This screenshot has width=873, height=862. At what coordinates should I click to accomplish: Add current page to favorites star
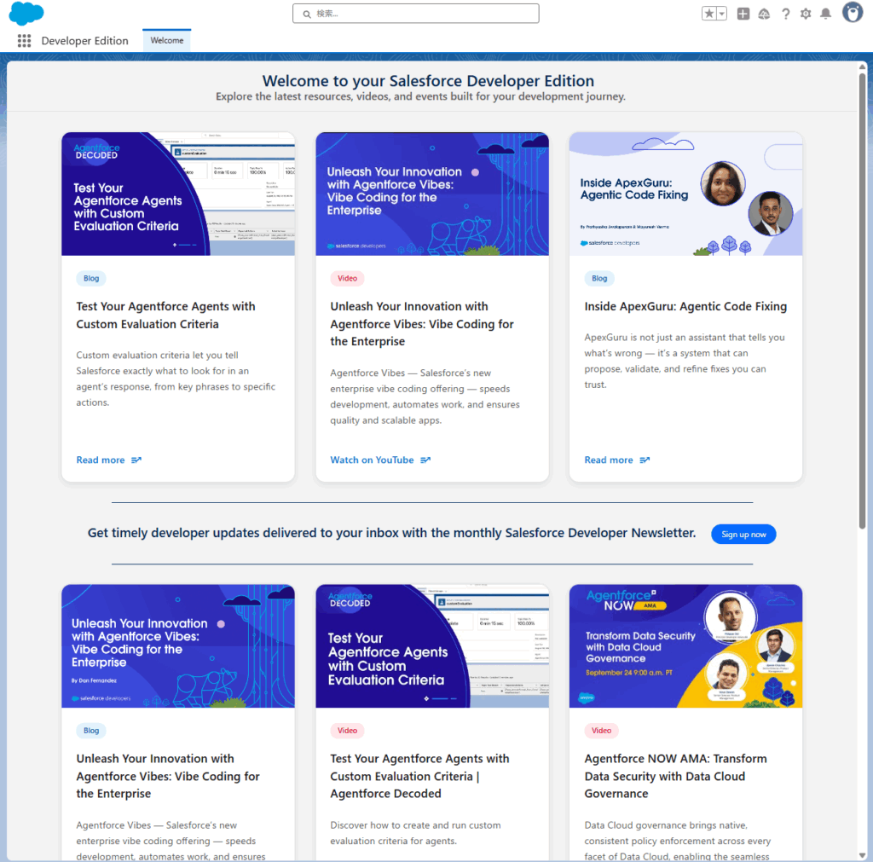pos(709,14)
